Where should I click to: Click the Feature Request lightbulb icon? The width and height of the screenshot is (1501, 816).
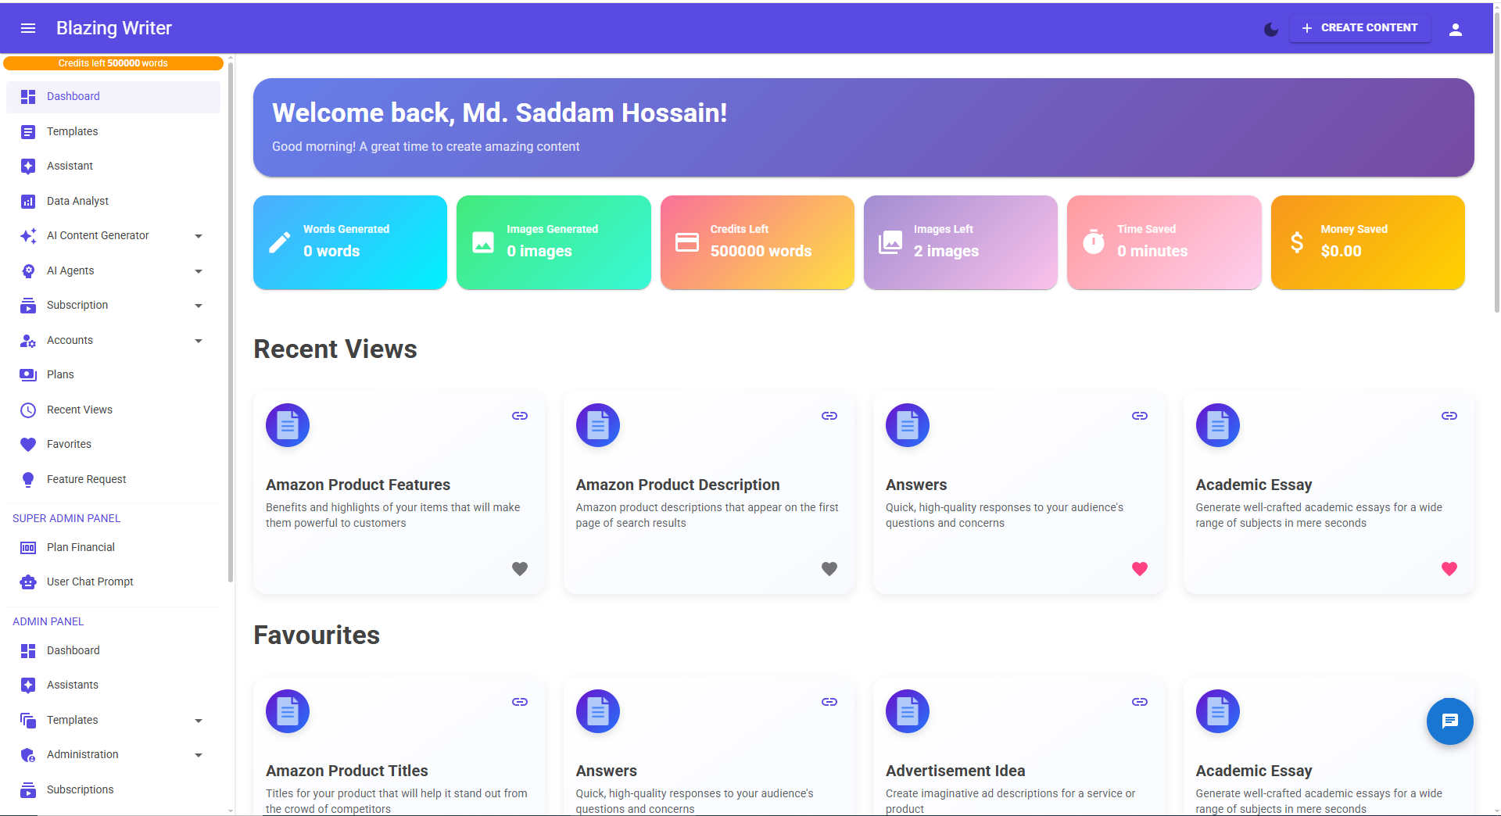[x=28, y=479]
